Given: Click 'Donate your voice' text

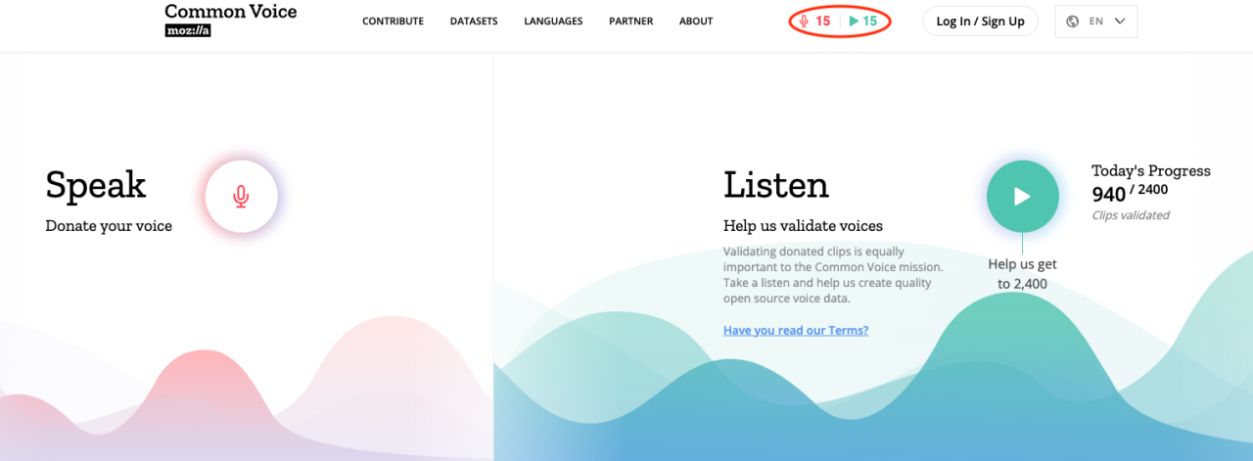Looking at the screenshot, I should tap(109, 226).
